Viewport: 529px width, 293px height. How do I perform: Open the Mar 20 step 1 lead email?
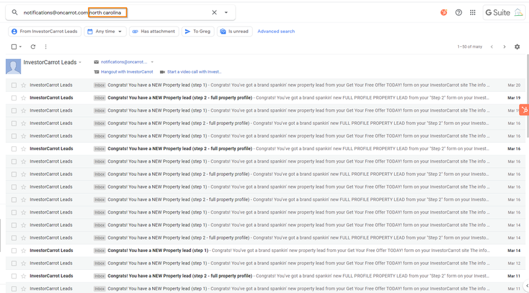click(266, 85)
